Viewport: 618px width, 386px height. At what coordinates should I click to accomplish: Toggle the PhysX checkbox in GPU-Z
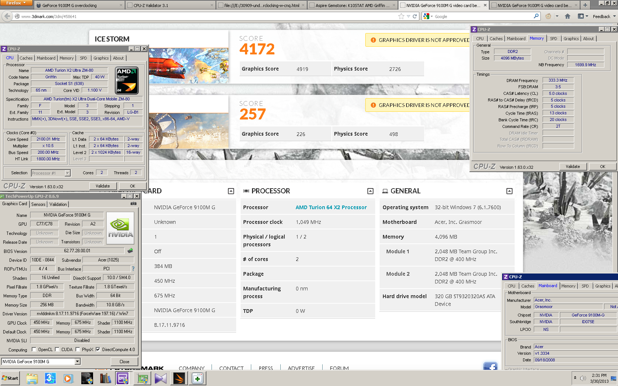click(78, 350)
